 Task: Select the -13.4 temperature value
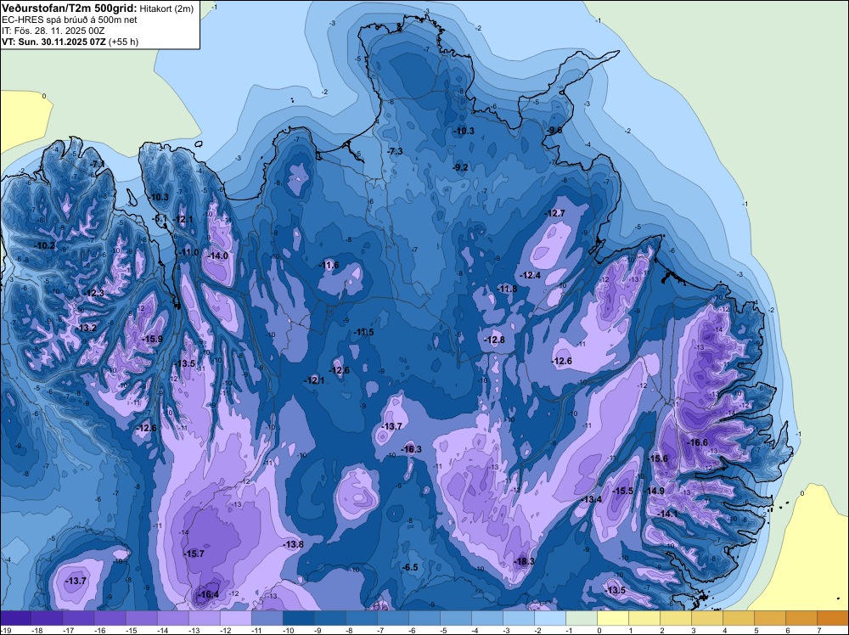(591, 499)
